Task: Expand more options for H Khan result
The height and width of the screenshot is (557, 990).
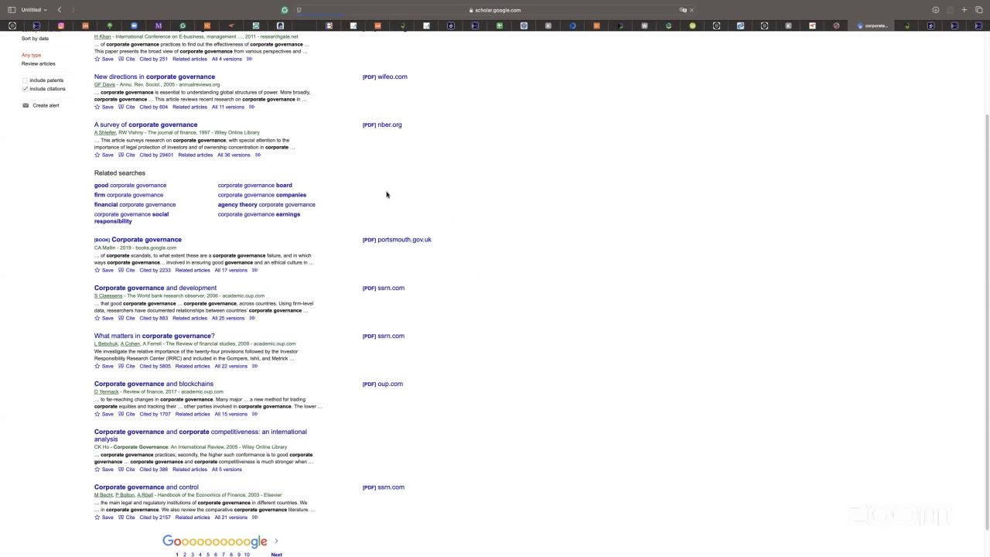Action: coord(249,59)
